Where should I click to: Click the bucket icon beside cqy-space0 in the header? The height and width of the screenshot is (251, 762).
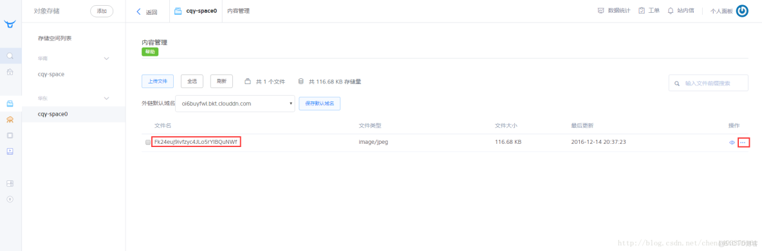[178, 11]
